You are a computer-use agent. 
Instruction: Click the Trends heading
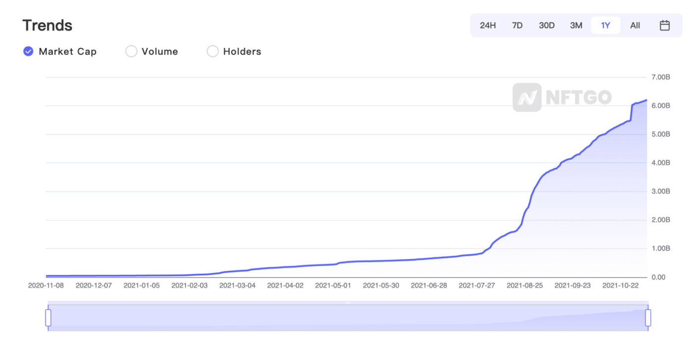point(48,25)
